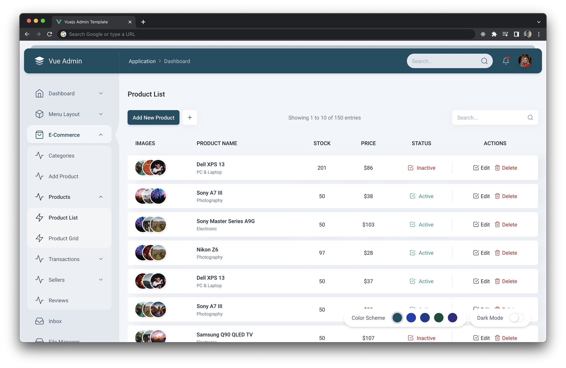
Task: Collapse the Products submenu chevron
Action: 101,197
